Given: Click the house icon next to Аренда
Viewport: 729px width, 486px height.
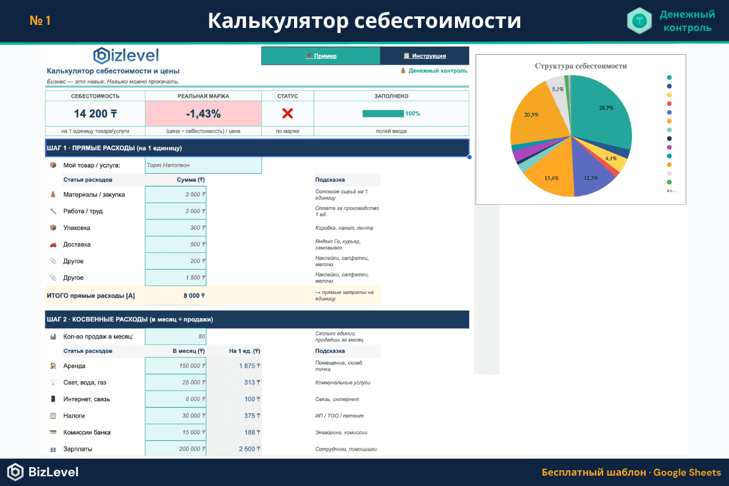Looking at the screenshot, I should [x=54, y=366].
